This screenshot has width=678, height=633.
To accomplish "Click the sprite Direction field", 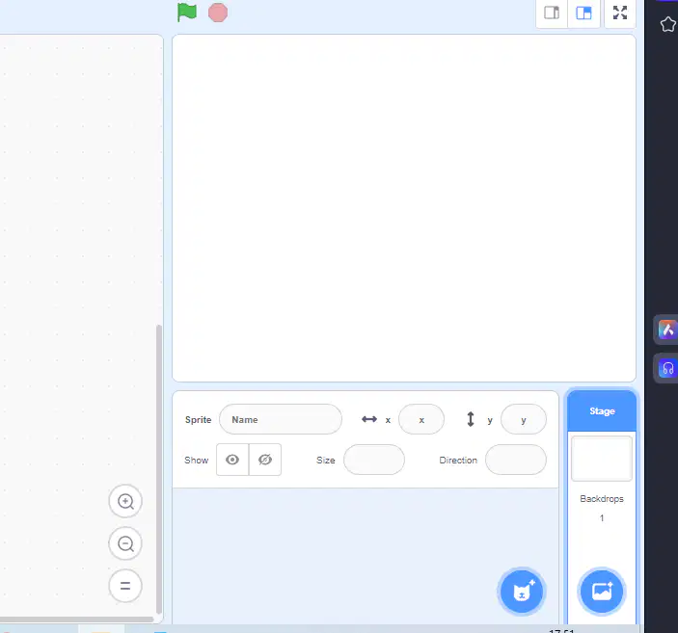I will [515, 460].
